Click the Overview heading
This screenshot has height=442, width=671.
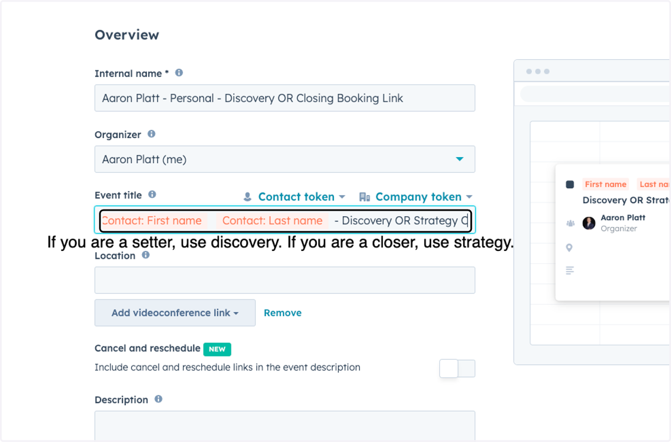[127, 35]
